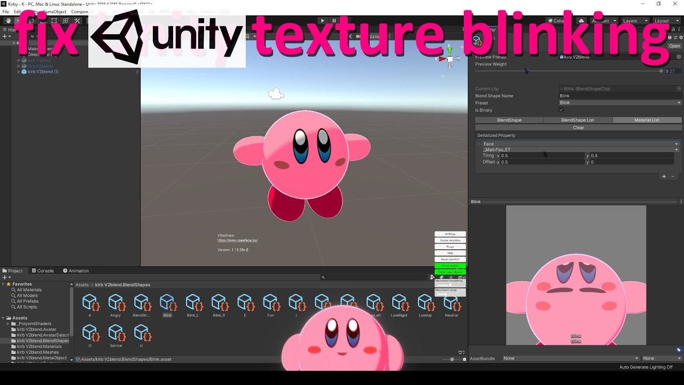Select the Blink_L blend shape asset
The height and width of the screenshot is (385, 684).
193,305
